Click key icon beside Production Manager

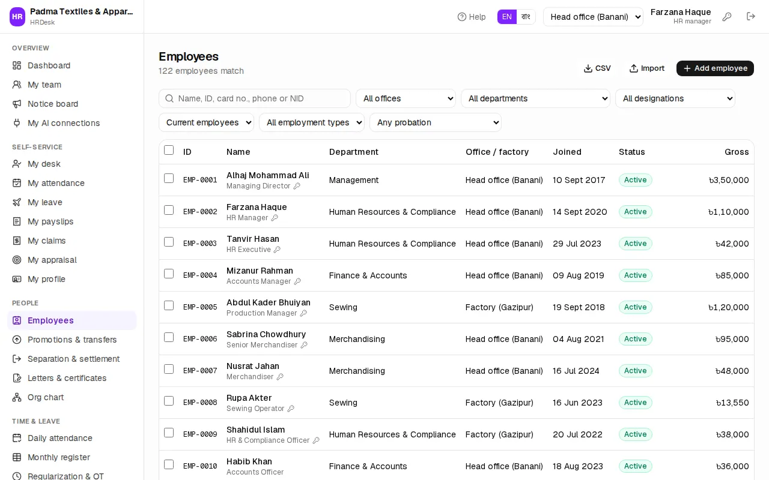pyautogui.click(x=303, y=313)
